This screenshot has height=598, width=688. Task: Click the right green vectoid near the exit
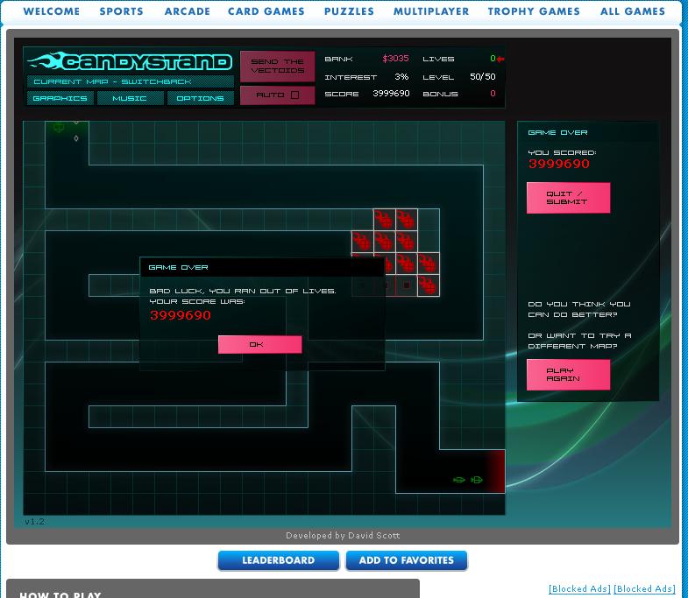(477, 480)
